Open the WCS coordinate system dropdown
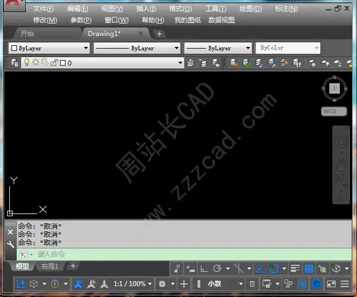 pos(334,111)
